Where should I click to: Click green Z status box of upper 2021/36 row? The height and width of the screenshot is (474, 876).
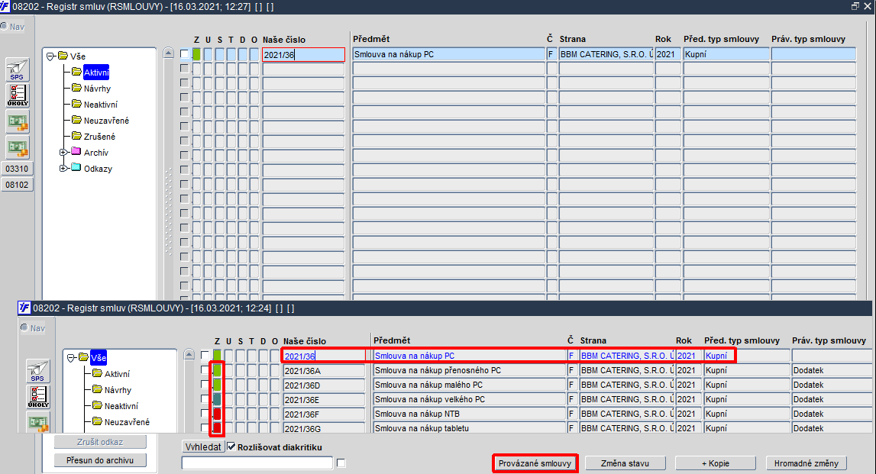pyautogui.click(x=196, y=54)
